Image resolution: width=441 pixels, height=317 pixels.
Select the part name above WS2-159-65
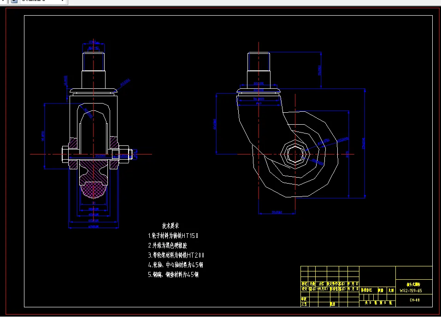click(413, 284)
